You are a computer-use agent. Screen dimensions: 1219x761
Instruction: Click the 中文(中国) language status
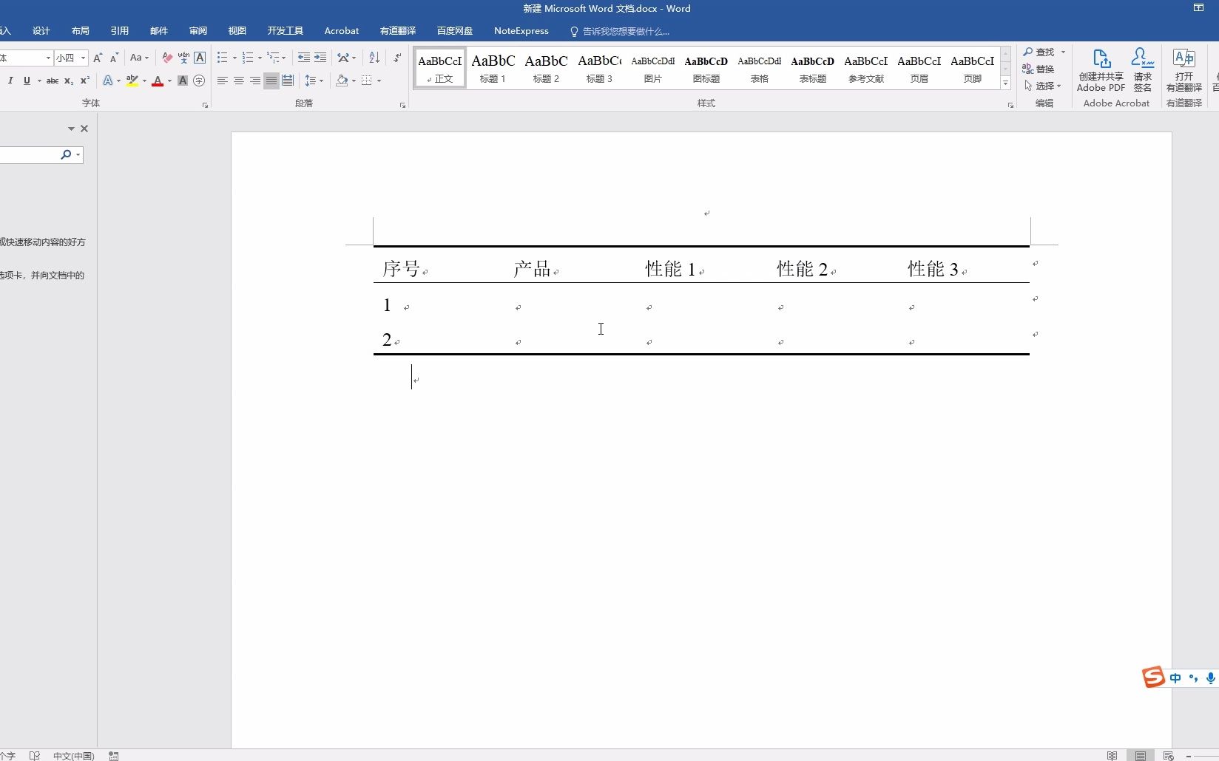click(74, 756)
